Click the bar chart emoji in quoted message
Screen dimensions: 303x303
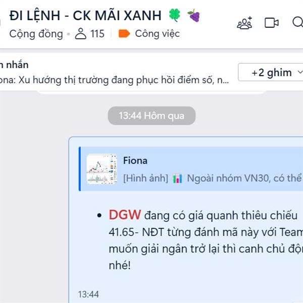tap(178, 178)
